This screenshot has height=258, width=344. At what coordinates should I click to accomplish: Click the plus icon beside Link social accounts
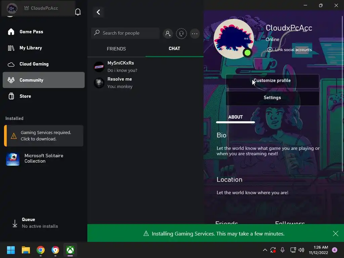click(270, 50)
